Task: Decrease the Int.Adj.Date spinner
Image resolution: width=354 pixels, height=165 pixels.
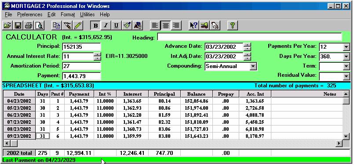Action: (248, 58)
